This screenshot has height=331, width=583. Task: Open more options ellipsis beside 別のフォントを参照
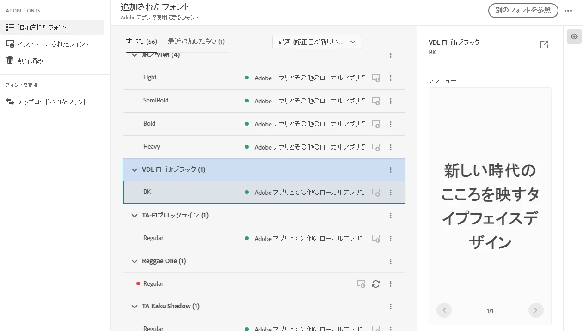point(568,11)
